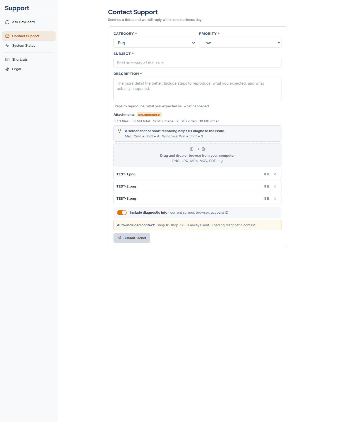Open Shortcuts in sidebar
The width and height of the screenshot is (337, 422).
tap(29, 60)
